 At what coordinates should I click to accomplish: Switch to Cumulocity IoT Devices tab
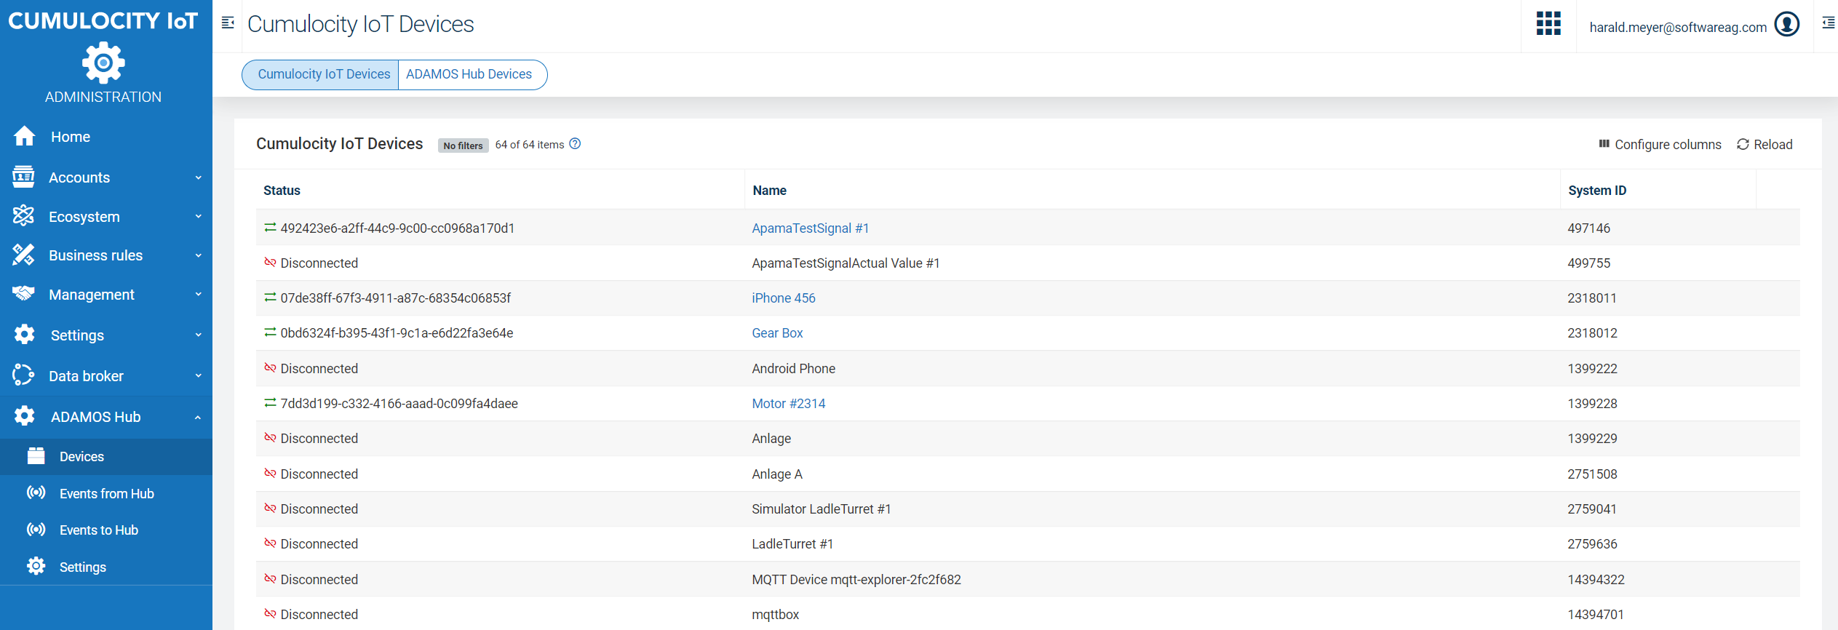tap(320, 74)
